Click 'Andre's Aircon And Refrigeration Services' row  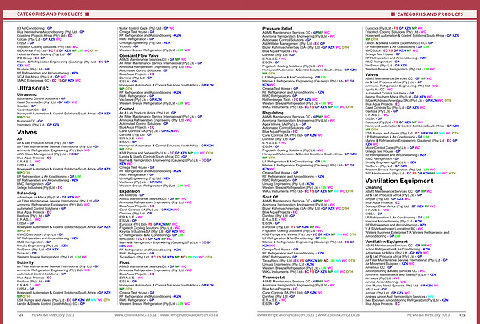pyautogui.click(x=399, y=297)
